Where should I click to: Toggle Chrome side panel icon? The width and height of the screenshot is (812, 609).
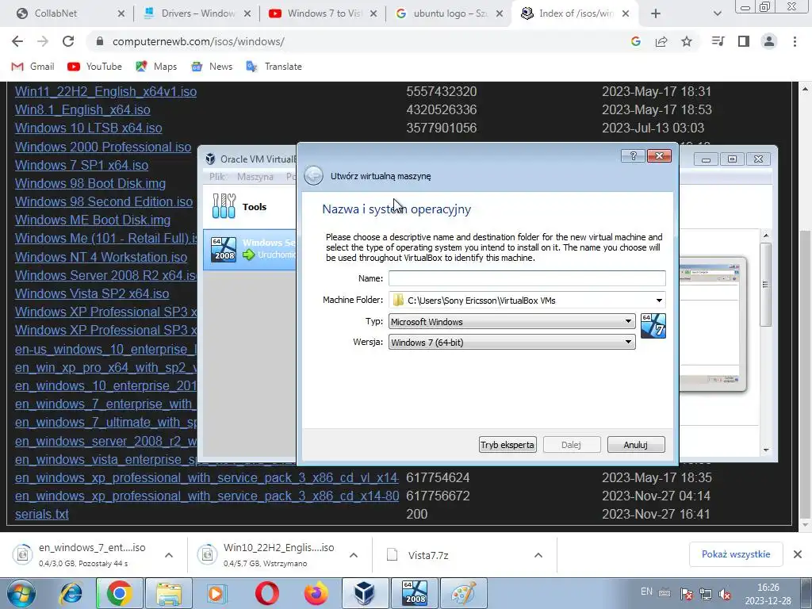coord(744,41)
